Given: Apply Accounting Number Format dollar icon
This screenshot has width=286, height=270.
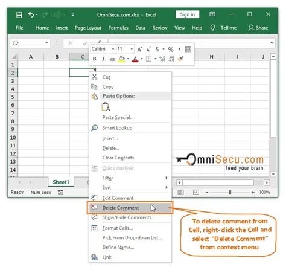Looking at the screenshot, I should 157,49.
